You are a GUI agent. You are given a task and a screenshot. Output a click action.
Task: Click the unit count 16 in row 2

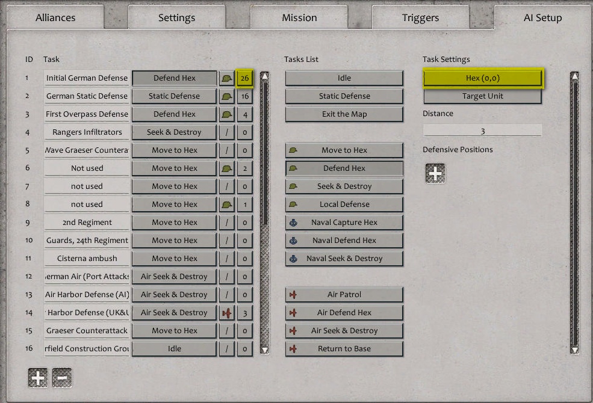(x=244, y=96)
